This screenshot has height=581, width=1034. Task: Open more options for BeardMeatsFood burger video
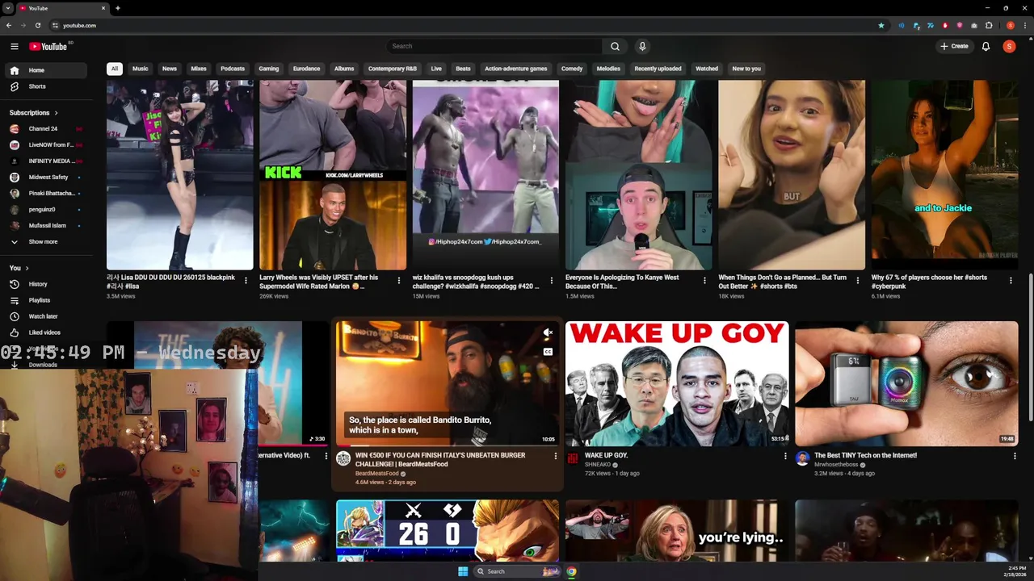click(x=555, y=456)
